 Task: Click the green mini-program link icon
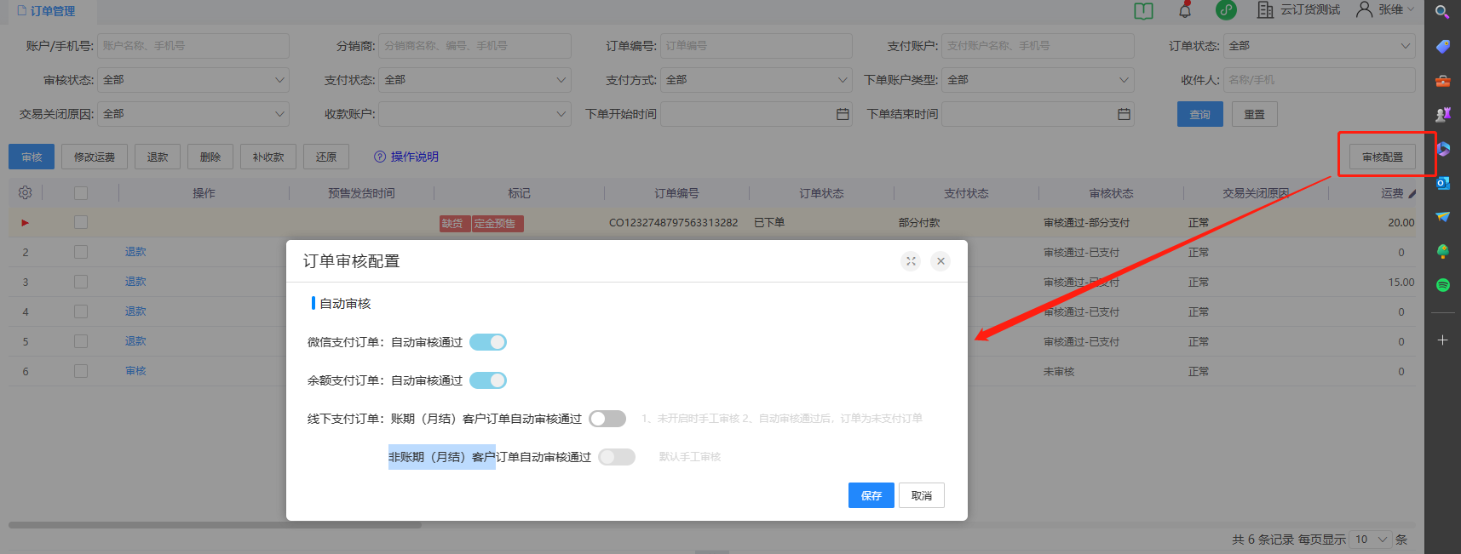[x=1226, y=10]
